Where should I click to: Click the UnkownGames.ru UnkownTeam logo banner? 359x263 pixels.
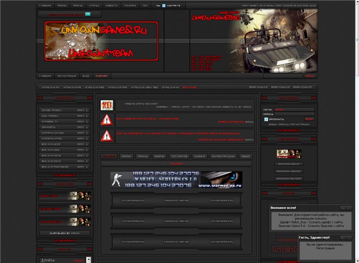[101, 41]
